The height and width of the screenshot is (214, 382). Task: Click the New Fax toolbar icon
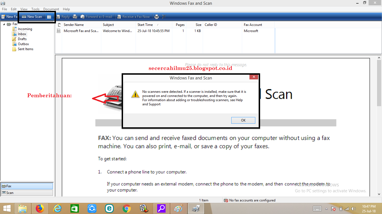click(9, 16)
